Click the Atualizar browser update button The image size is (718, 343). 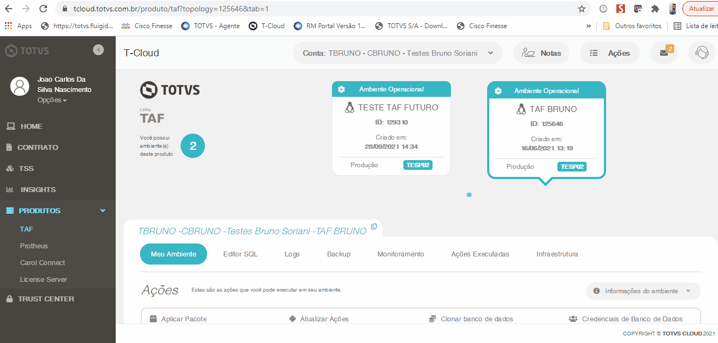pos(701,9)
